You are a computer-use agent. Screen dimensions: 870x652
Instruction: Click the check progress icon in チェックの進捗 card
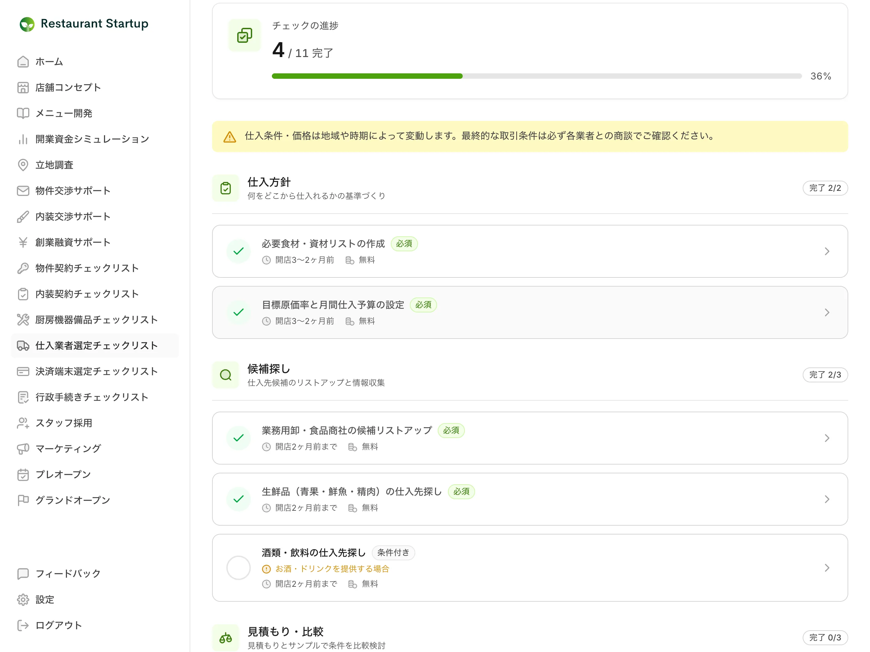(x=244, y=35)
